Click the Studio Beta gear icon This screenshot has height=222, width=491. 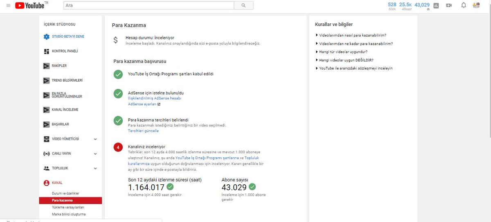click(46, 36)
